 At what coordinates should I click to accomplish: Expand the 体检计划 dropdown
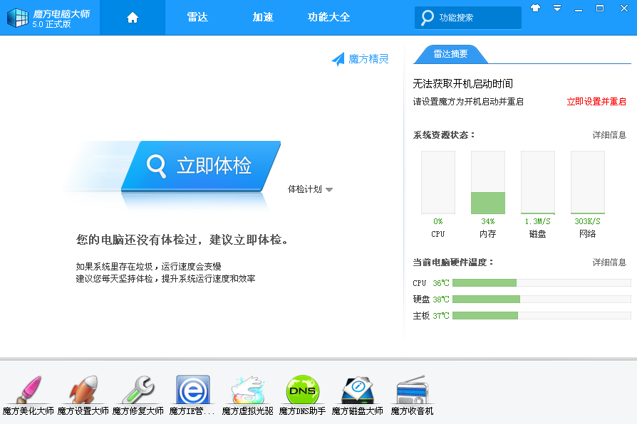310,189
